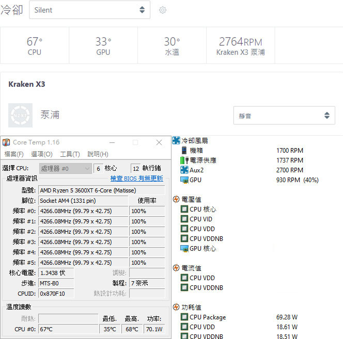
Task: Click the 67°C CPU #0 temperature reading
Action: tap(68, 329)
